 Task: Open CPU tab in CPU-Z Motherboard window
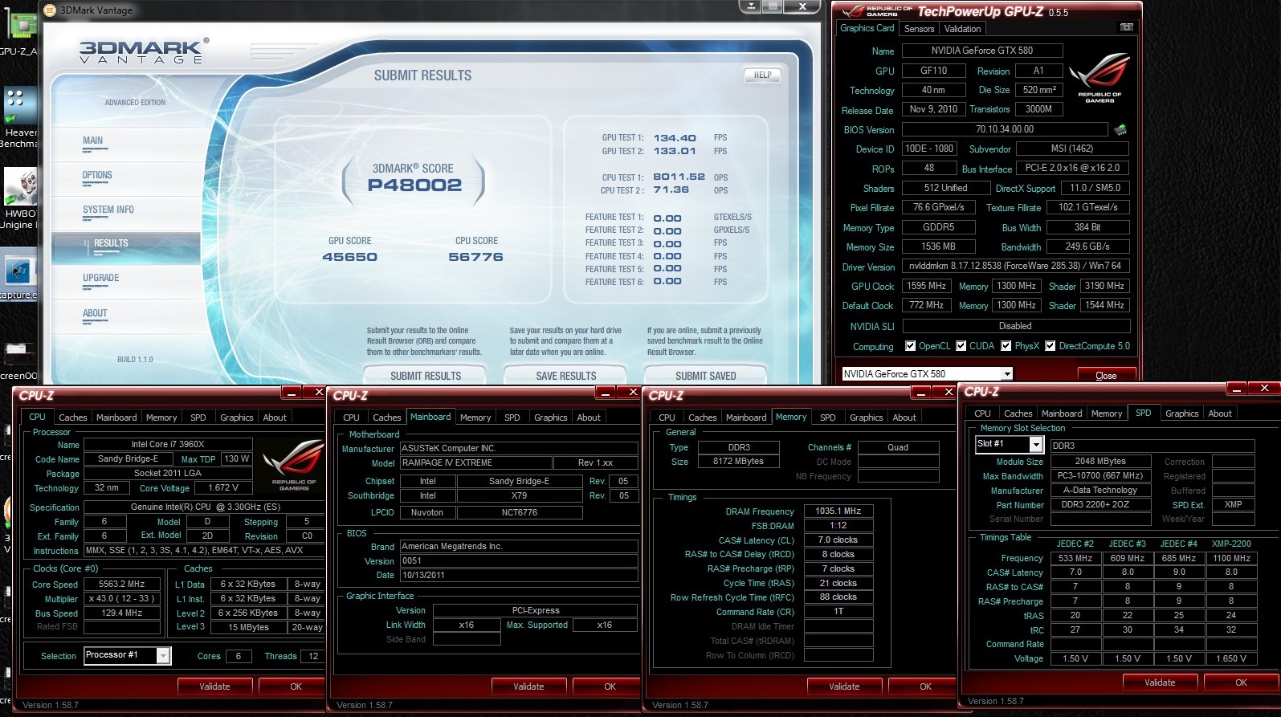[351, 418]
